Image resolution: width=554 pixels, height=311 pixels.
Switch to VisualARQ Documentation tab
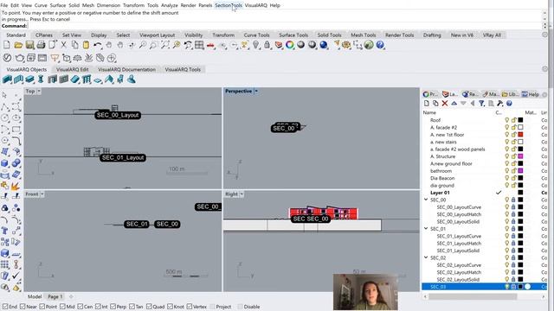point(126,69)
